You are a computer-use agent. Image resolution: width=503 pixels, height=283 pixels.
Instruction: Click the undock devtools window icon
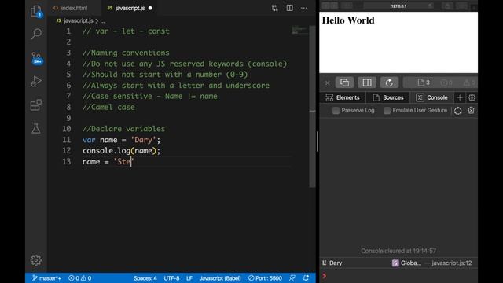click(x=344, y=83)
